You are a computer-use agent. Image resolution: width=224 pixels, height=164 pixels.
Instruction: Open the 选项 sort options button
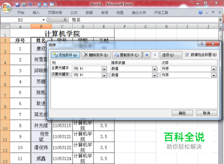point(171,55)
